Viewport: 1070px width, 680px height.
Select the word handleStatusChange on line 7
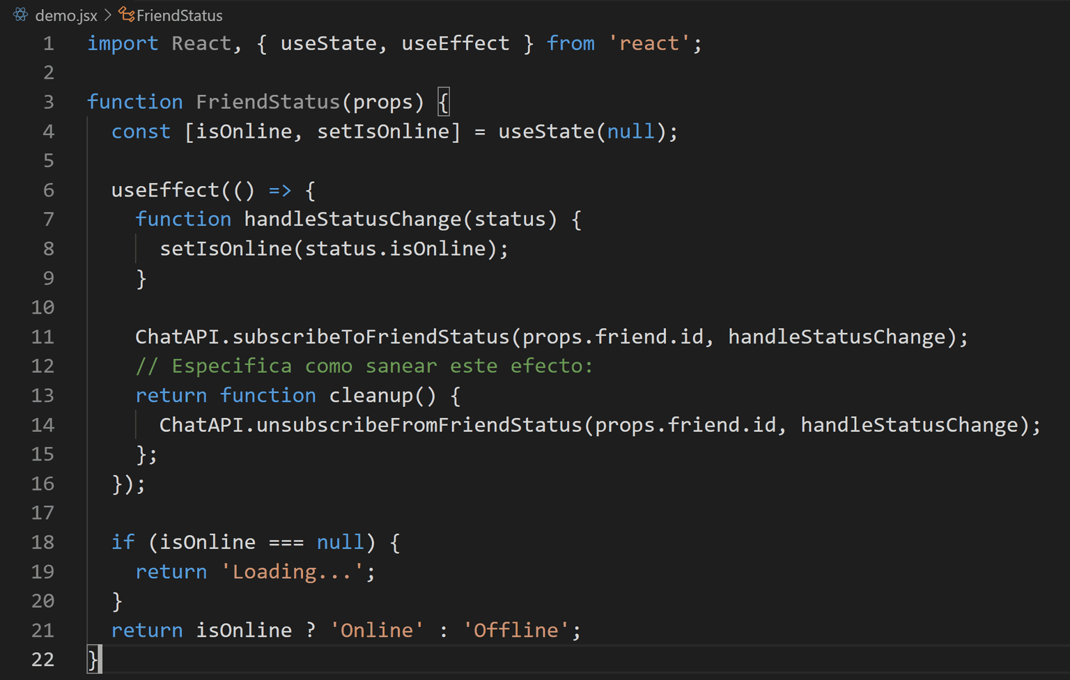(352, 219)
